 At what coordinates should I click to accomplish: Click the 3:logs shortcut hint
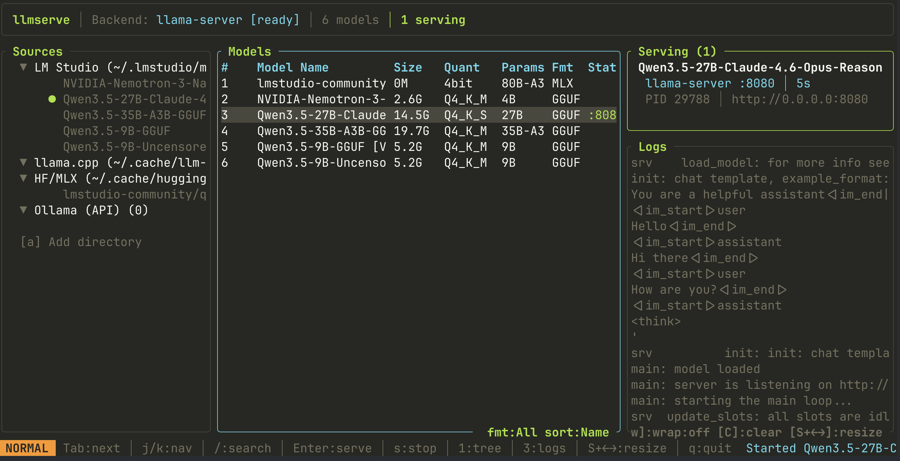coord(544,448)
